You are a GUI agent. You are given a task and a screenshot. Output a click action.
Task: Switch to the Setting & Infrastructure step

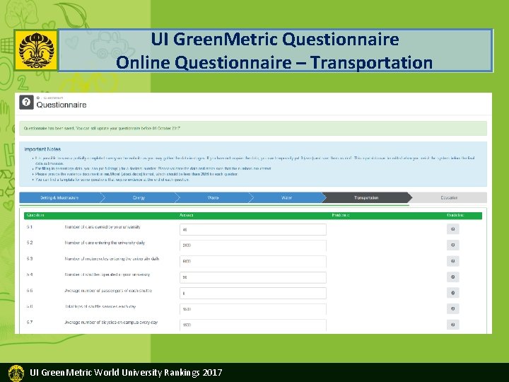pos(59,197)
